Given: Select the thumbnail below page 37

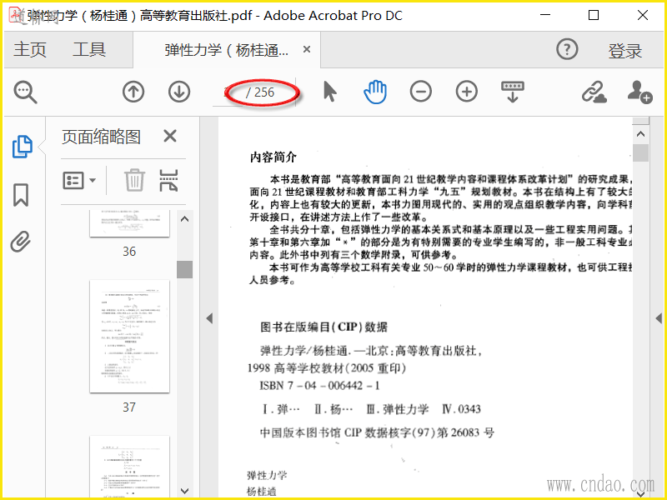Looking at the screenshot, I should pos(130,467).
